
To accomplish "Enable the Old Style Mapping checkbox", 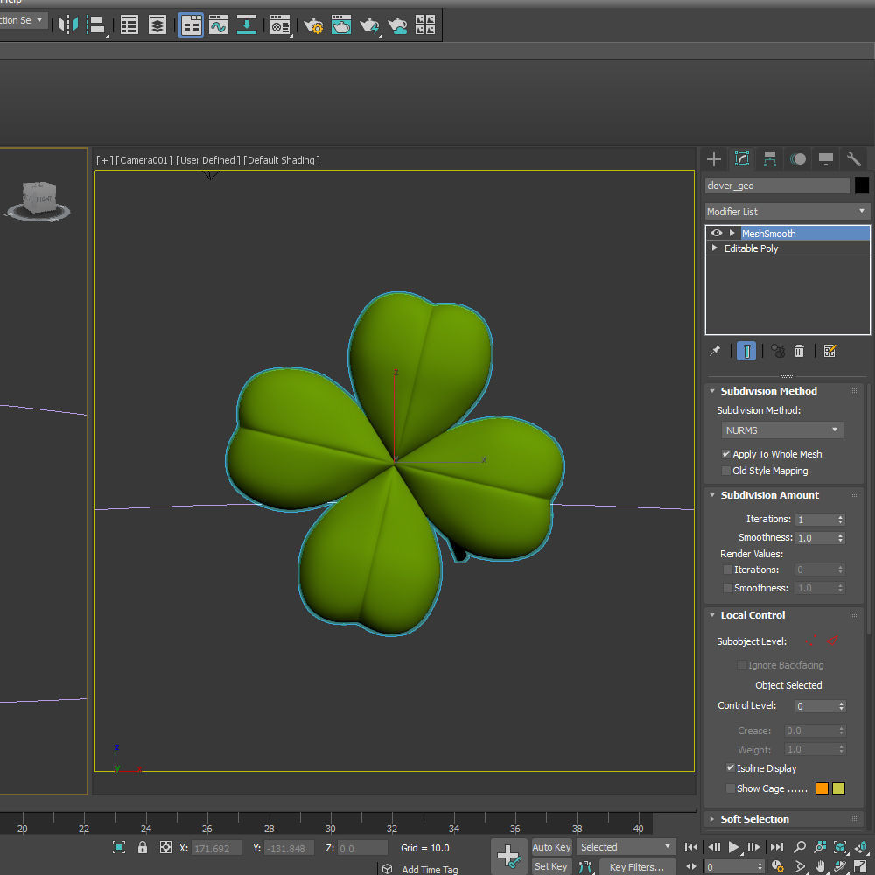I will click(726, 471).
